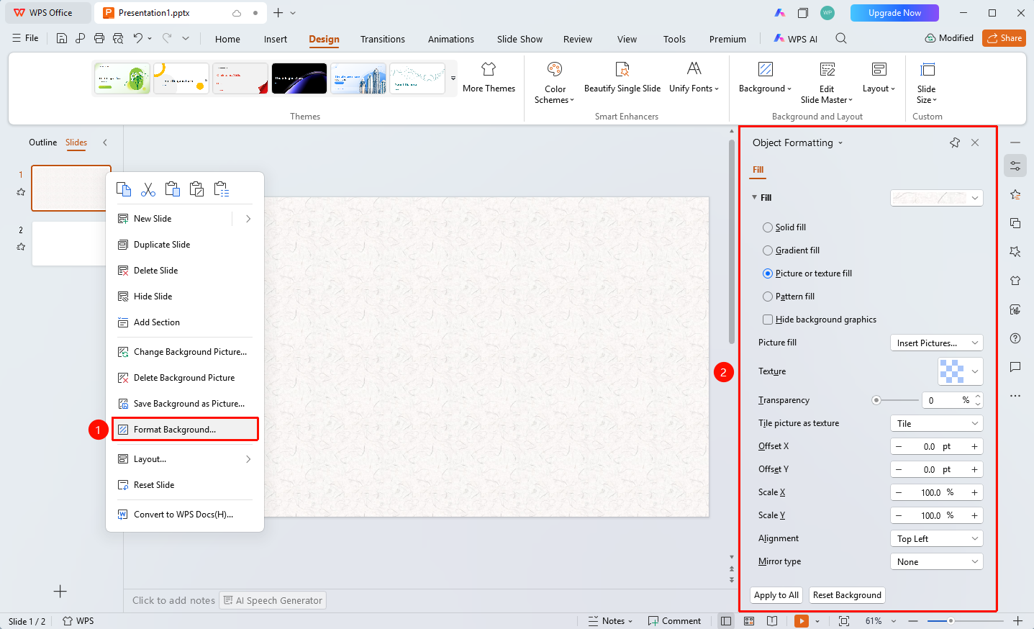
Task: Open More Themes shirt icon
Action: click(489, 69)
